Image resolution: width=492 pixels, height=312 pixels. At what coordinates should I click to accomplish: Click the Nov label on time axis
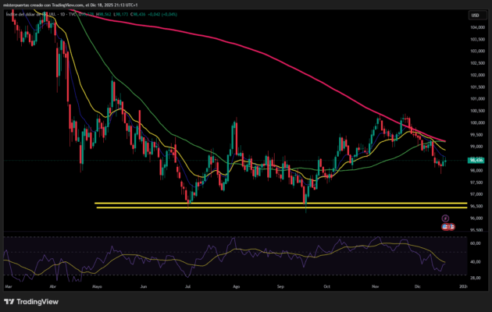(x=374, y=287)
